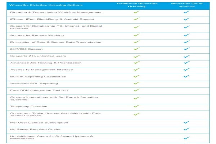Screen dimensions: 216x144
Task: Select text Advanced Job Routing & Prioritization
Action: pyautogui.click(x=46, y=63)
